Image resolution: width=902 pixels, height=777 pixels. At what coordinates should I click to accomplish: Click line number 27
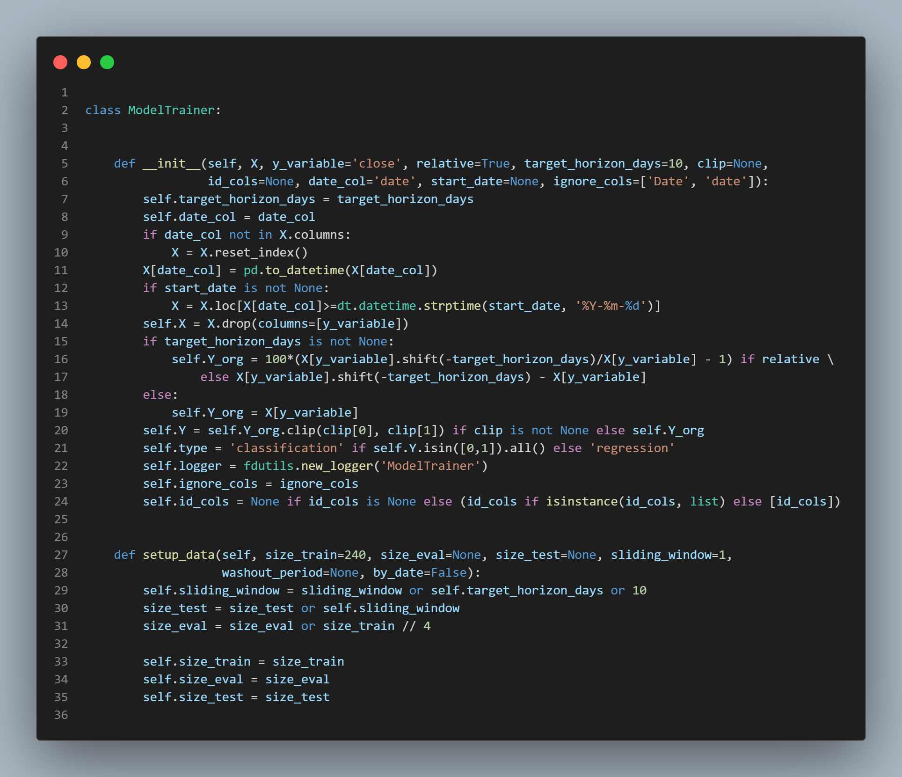click(61, 555)
